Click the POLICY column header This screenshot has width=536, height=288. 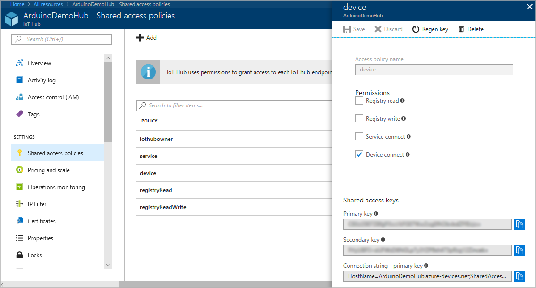(149, 121)
